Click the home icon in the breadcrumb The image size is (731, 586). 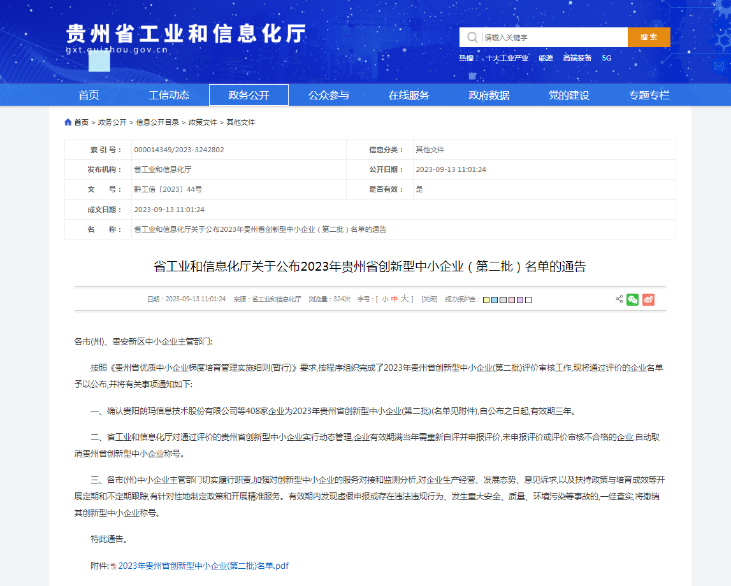(68, 122)
